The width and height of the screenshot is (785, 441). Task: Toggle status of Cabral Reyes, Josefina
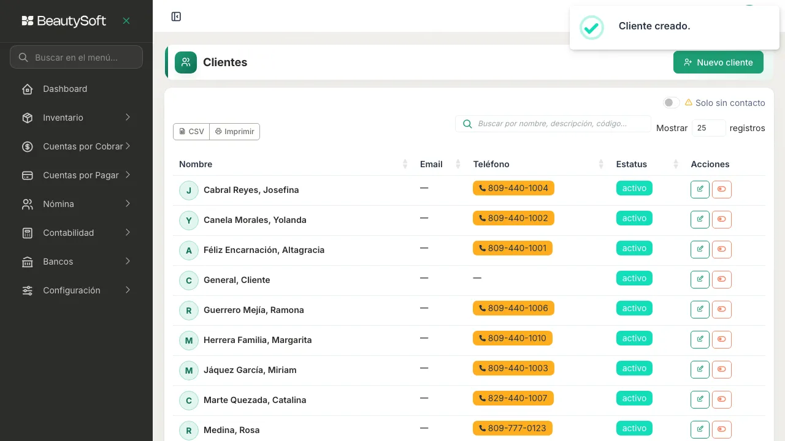coord(722,189)
